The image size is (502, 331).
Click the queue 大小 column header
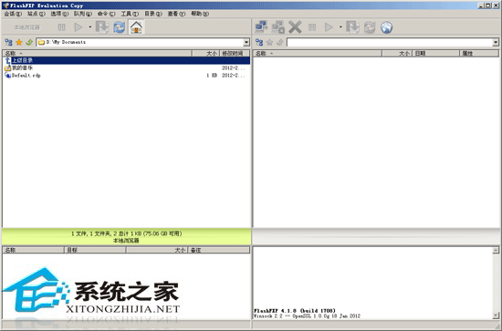coord(157,250)
